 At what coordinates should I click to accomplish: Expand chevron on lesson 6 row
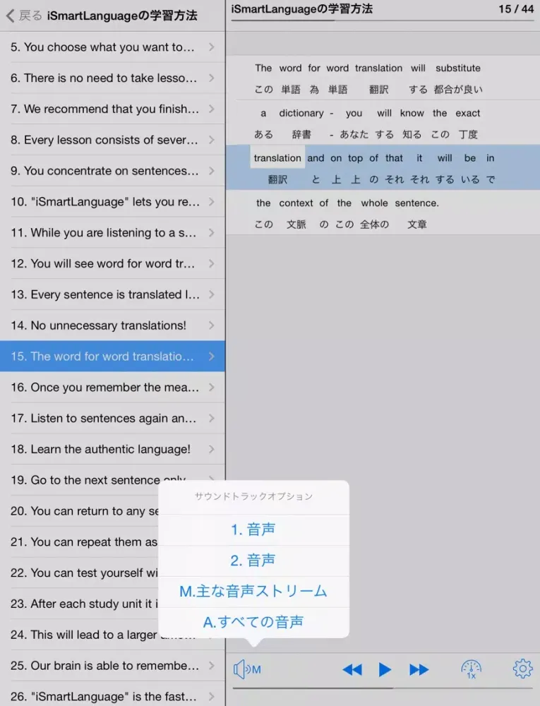[x=212, y=78]
